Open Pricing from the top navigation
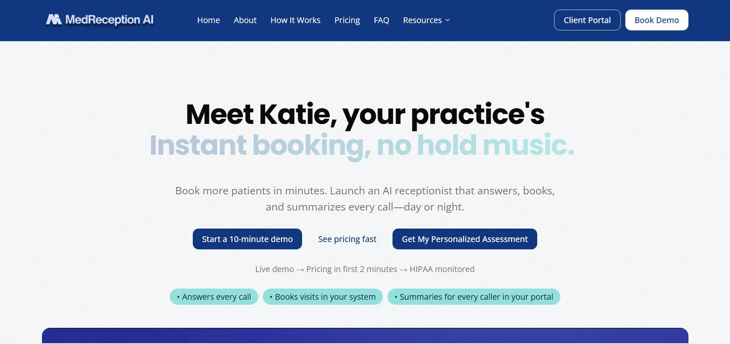Viewport: 730px width, 344px height. pyautogui.click(x=347, y=20)
